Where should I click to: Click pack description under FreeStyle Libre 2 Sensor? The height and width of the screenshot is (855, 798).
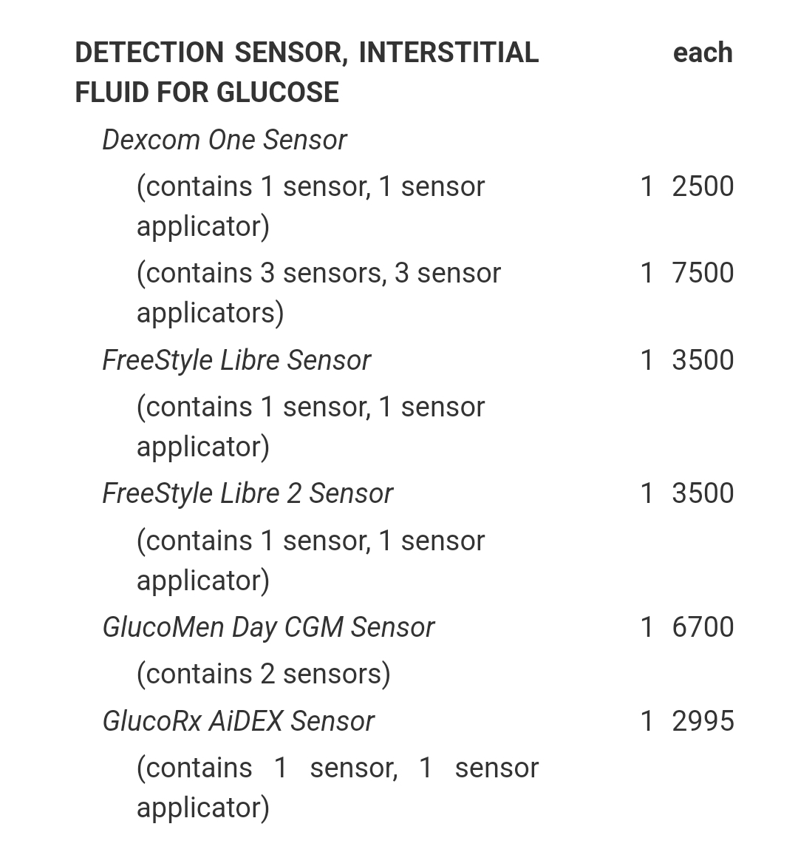click(310, 560)
